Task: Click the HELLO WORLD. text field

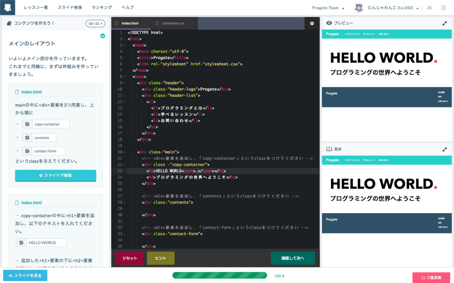Action: coord(46,243)
